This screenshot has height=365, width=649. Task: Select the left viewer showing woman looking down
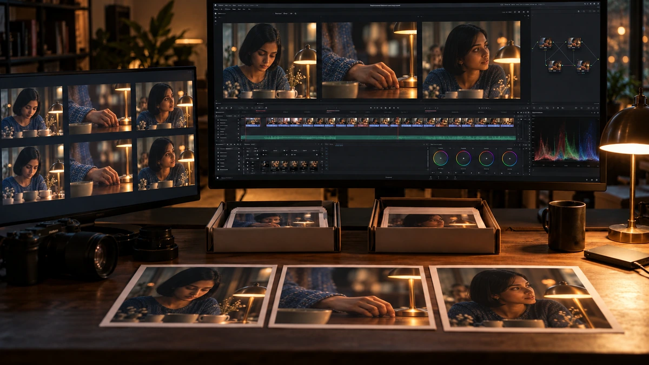click(x=270, y=60)
